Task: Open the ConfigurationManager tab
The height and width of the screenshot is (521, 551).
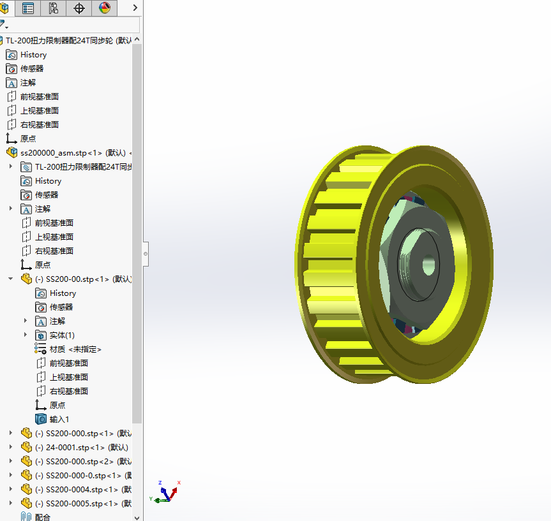Action: pos(54,8)
